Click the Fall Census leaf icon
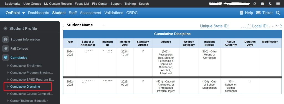The width and height of the screenshot is (284, 104). click(6, 49)
